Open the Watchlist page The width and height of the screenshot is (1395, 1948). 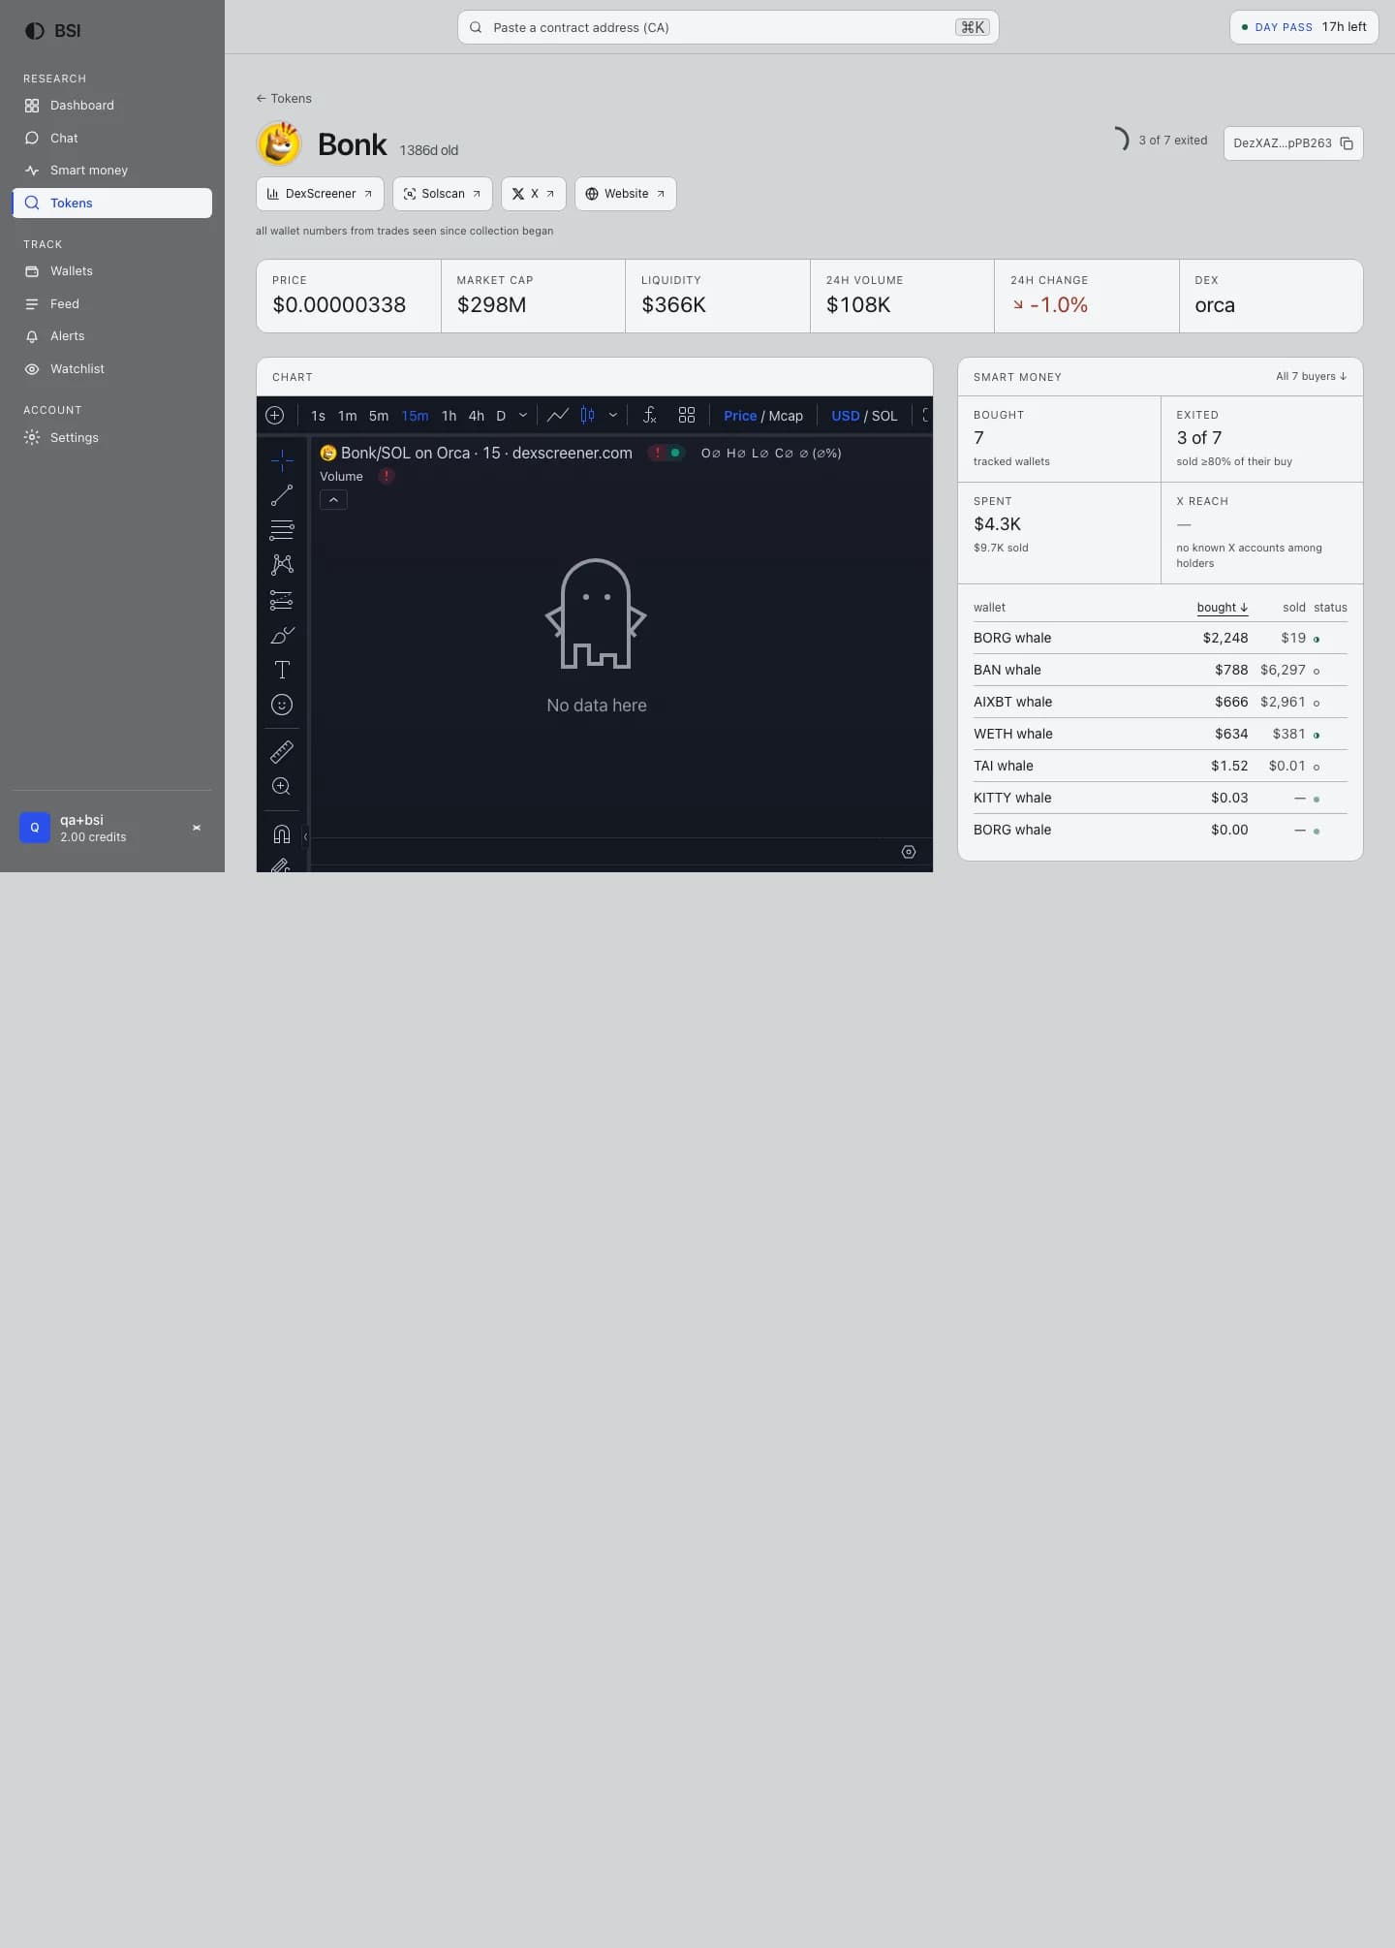(x=112, y=369)
